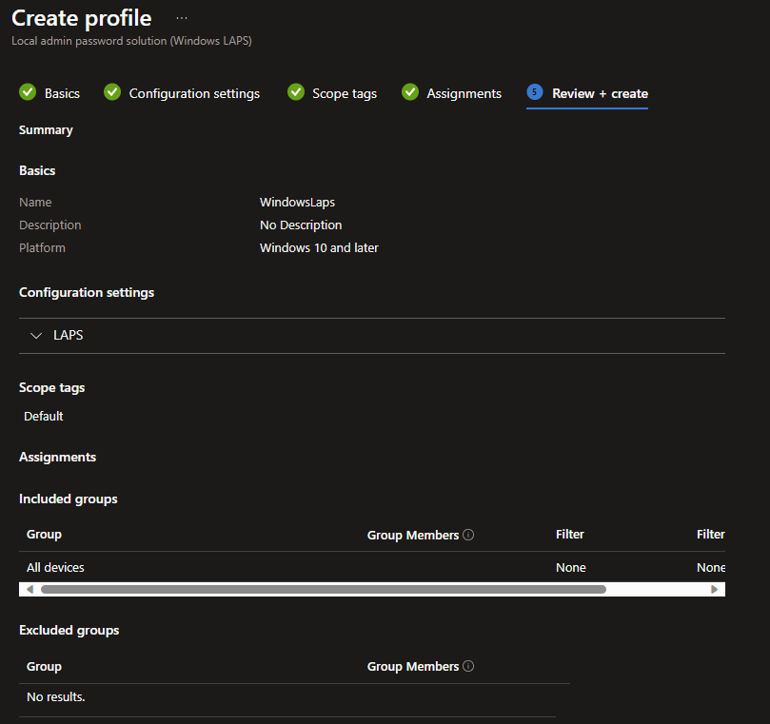Click the Excluded groups Group Members info icon
Screen dimensions: 770x724
coord(468,666)
